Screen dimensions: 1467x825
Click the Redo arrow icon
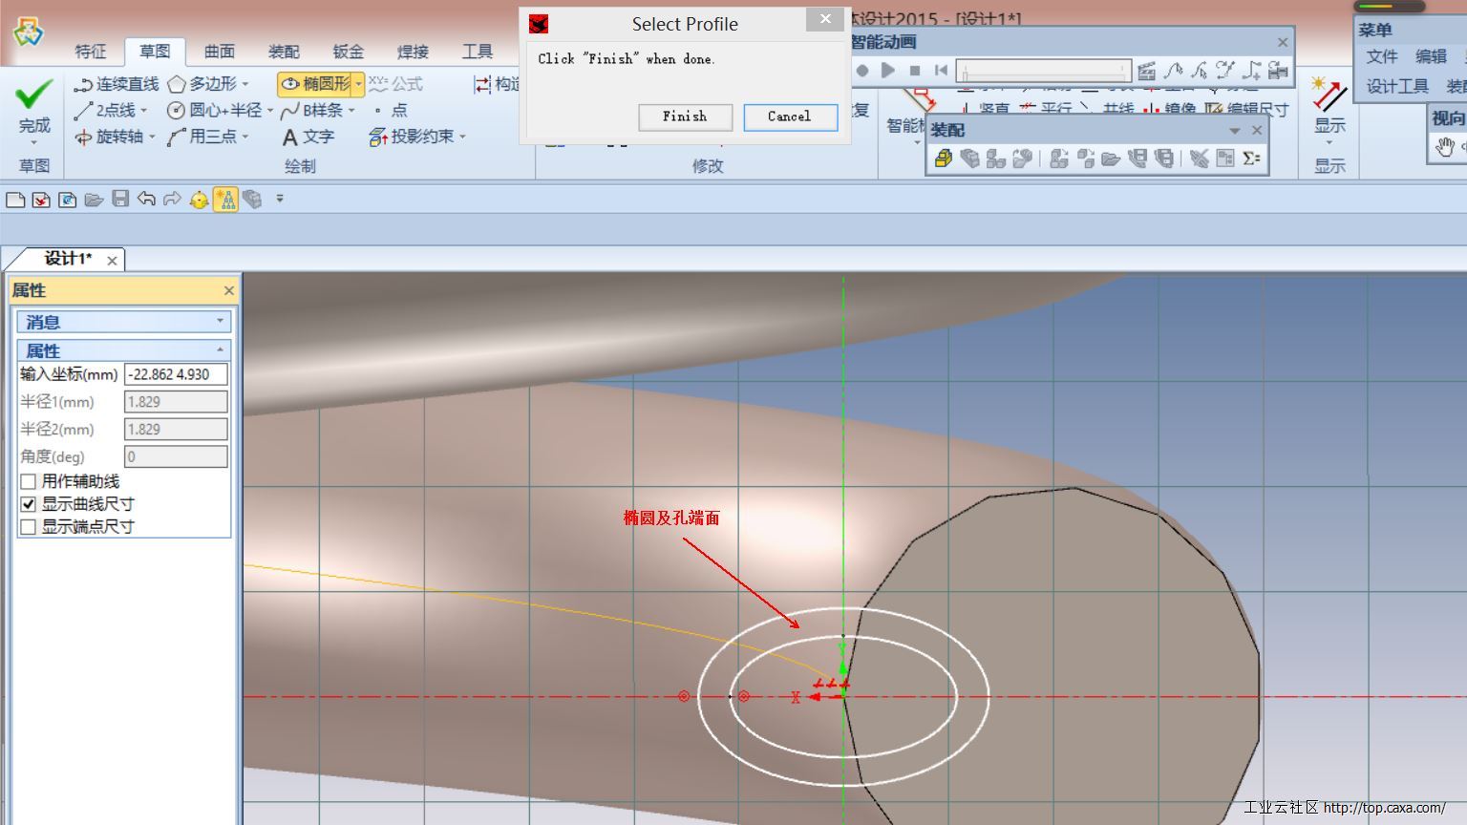click(x=172, y=199)
